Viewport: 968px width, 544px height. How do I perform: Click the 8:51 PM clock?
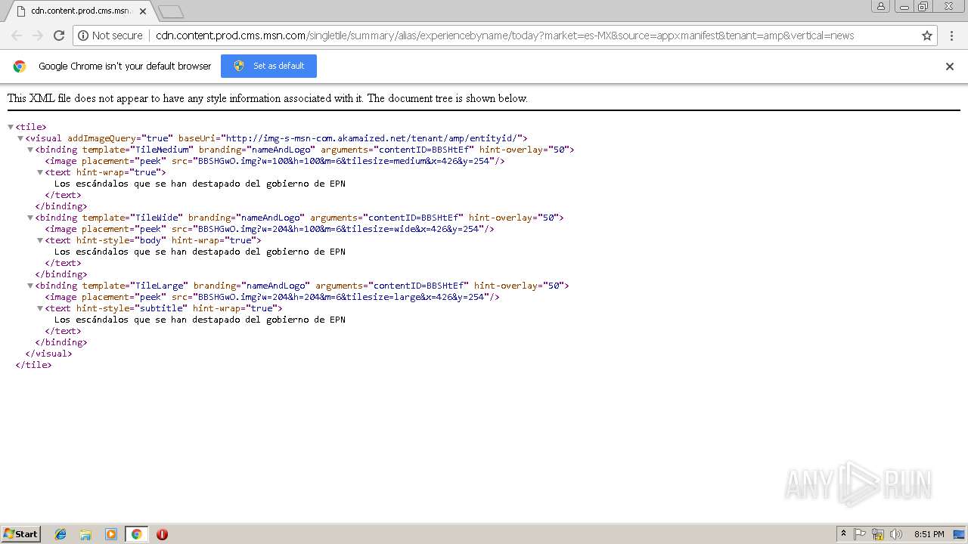click(929, 534)
